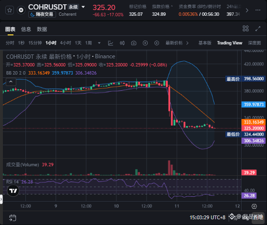Screen dimensions: 267x225
Task: Click the 39.29 volume axis label
Action: pyautogui.click(x=249, y=172)
